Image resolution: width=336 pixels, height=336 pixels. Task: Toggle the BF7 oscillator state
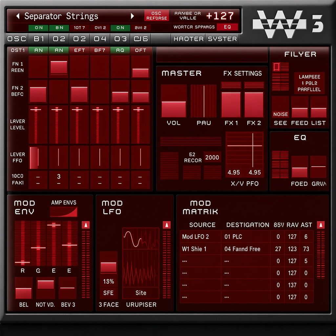100,50
